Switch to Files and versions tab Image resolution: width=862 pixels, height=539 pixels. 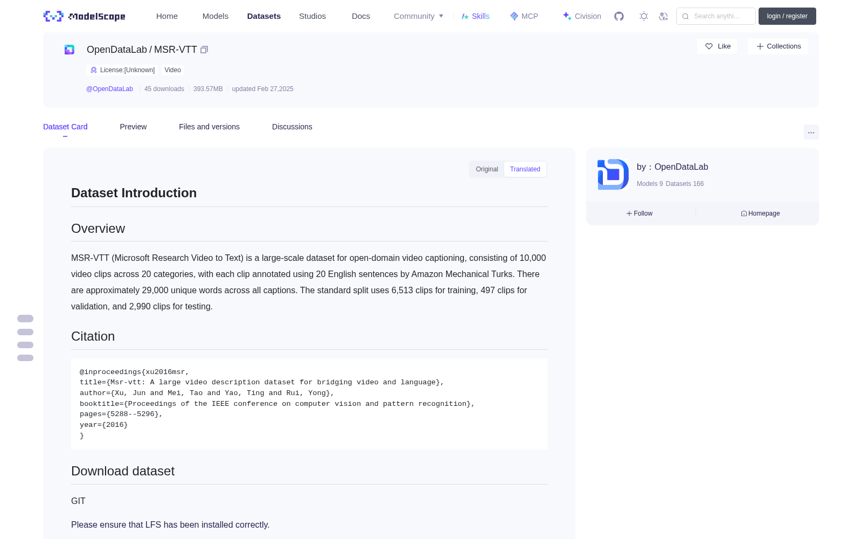tap(209, 127)
